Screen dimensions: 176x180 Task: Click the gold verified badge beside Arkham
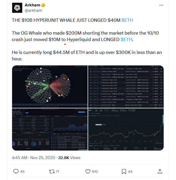42,5
